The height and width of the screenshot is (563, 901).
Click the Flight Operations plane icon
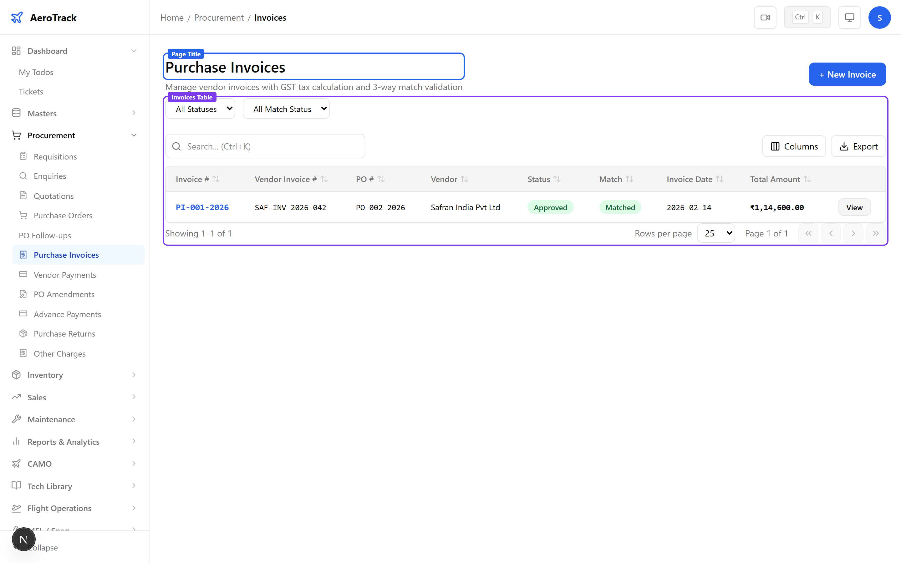[16, 508]
